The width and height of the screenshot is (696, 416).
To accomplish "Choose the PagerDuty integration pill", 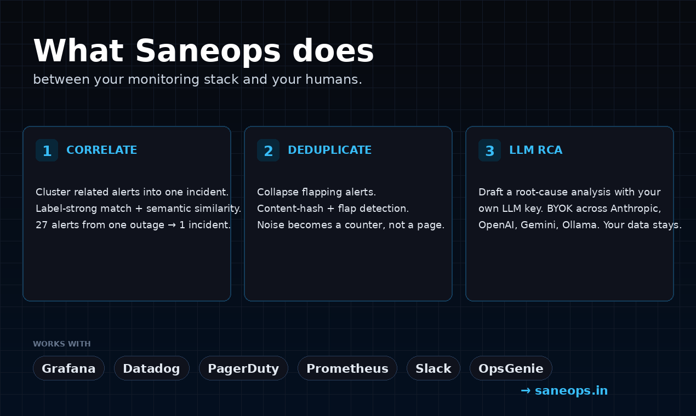I will (x=243, y=368).
